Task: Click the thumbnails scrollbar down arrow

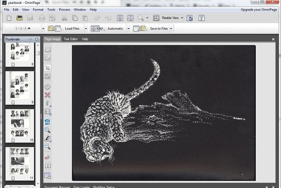Action: [x=38, y=184]
